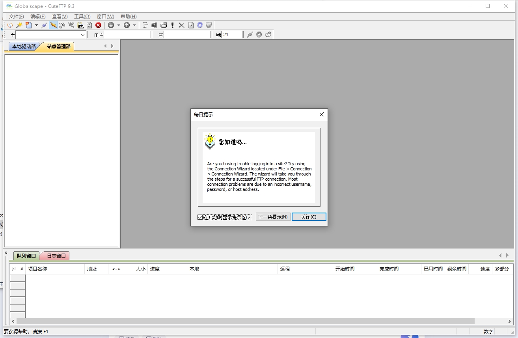Image resolution: width=518 pixels, height=338 pixels.
Task: Click the 关闭(C) button in tip dialog
Action: pyautogui.click(x=309, y=217)
